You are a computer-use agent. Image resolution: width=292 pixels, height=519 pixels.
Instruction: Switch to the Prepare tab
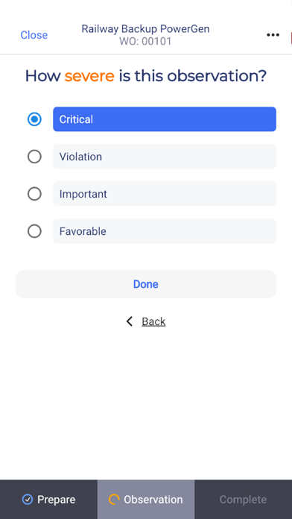point(48,499)
